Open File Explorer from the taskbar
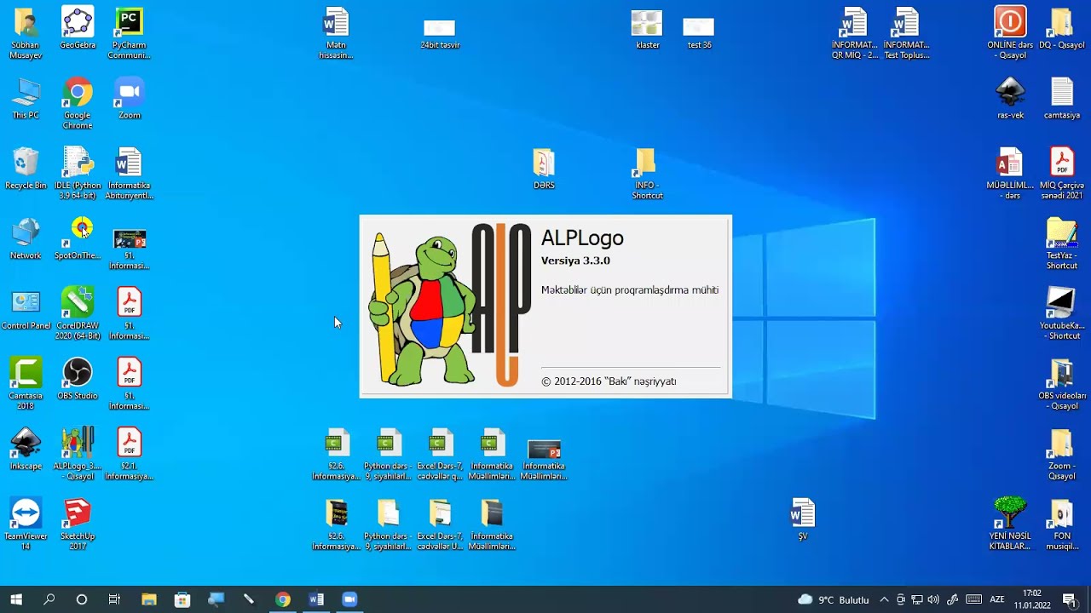1091x613 pixels. coord(148,599)
